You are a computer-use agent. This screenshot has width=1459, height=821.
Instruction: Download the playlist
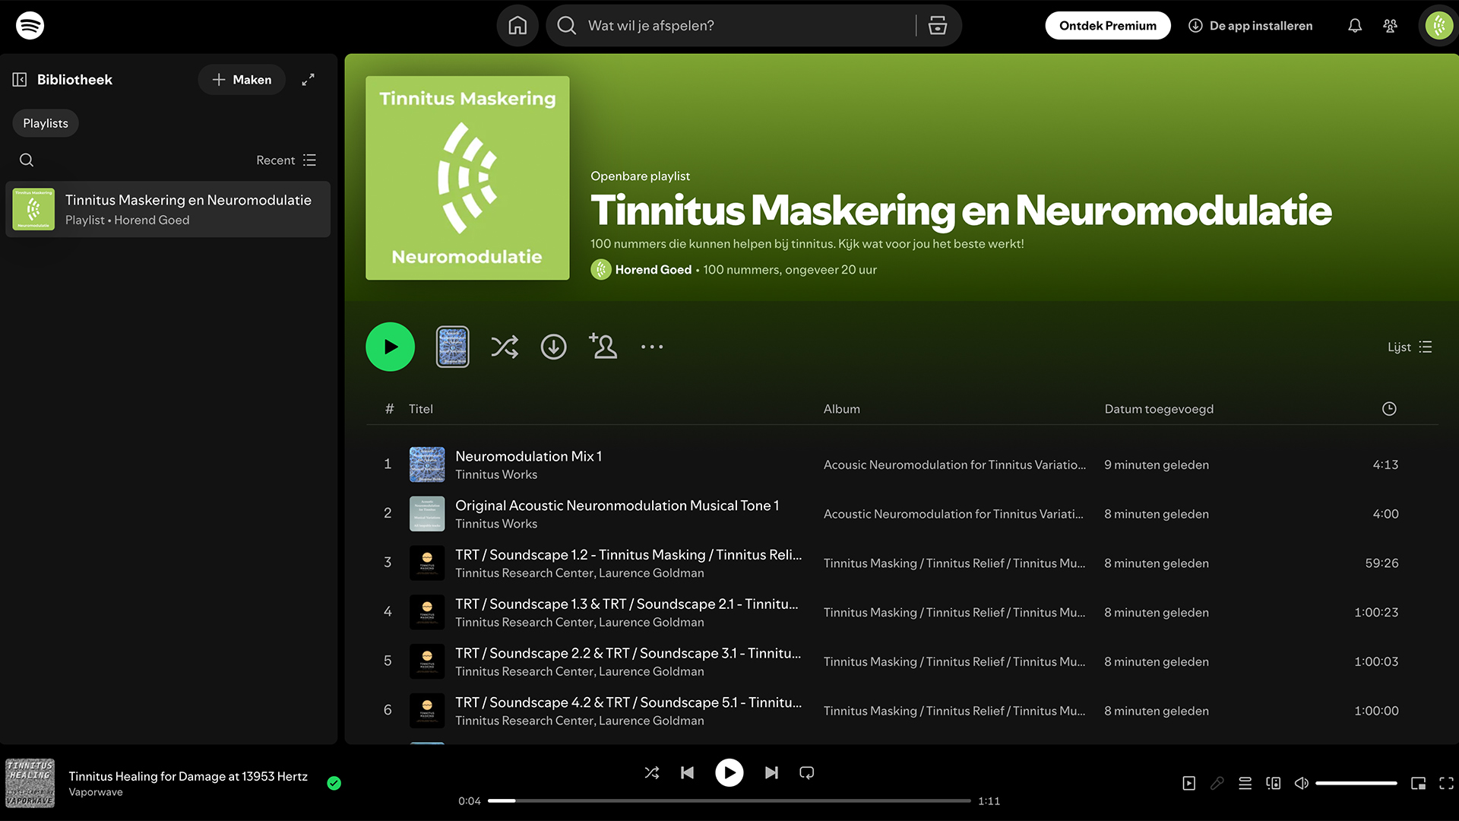[553, 347]
